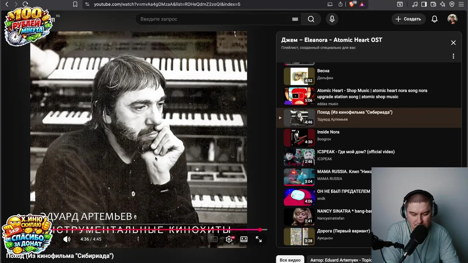Select the Все видео chip
The width and height of the screenshot is (468, 263).
[x=290, y=260]
